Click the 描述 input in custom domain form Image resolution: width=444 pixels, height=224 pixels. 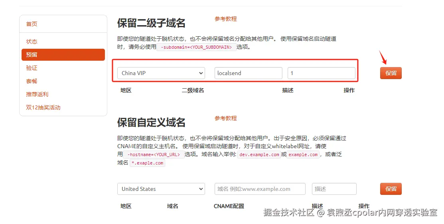(334, 189)
